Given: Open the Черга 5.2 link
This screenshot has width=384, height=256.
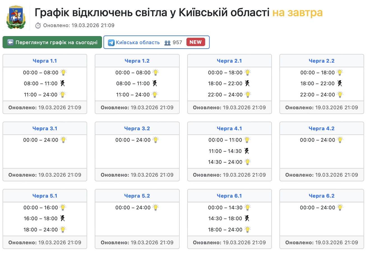Looking at the screenshot, I should (137, 196).
